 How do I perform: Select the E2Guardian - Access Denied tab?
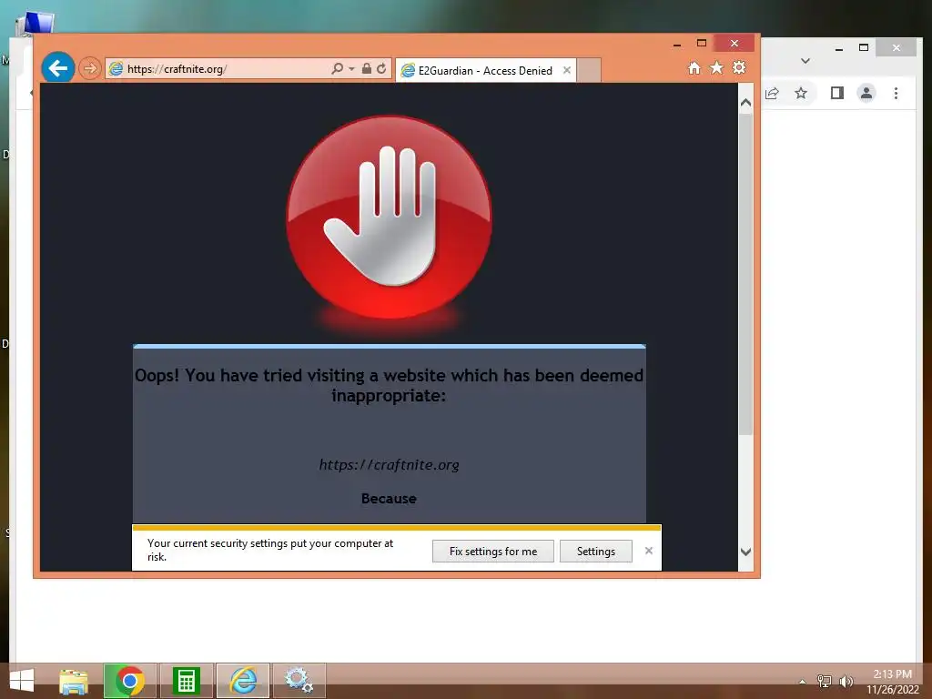tap(485, 71)
